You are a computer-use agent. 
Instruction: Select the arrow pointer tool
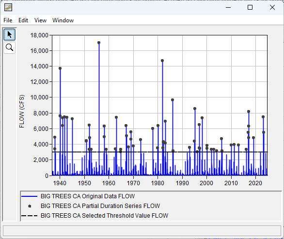tap(9, 34)
